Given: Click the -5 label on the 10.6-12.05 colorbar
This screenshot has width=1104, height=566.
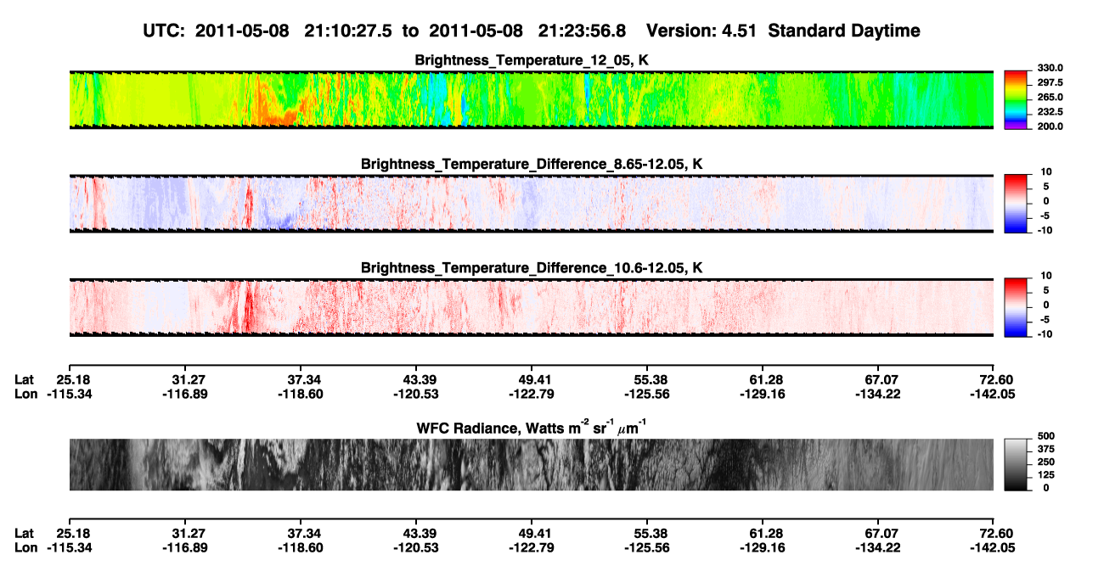Looking at the screenshot, I should pos(1045,319).
